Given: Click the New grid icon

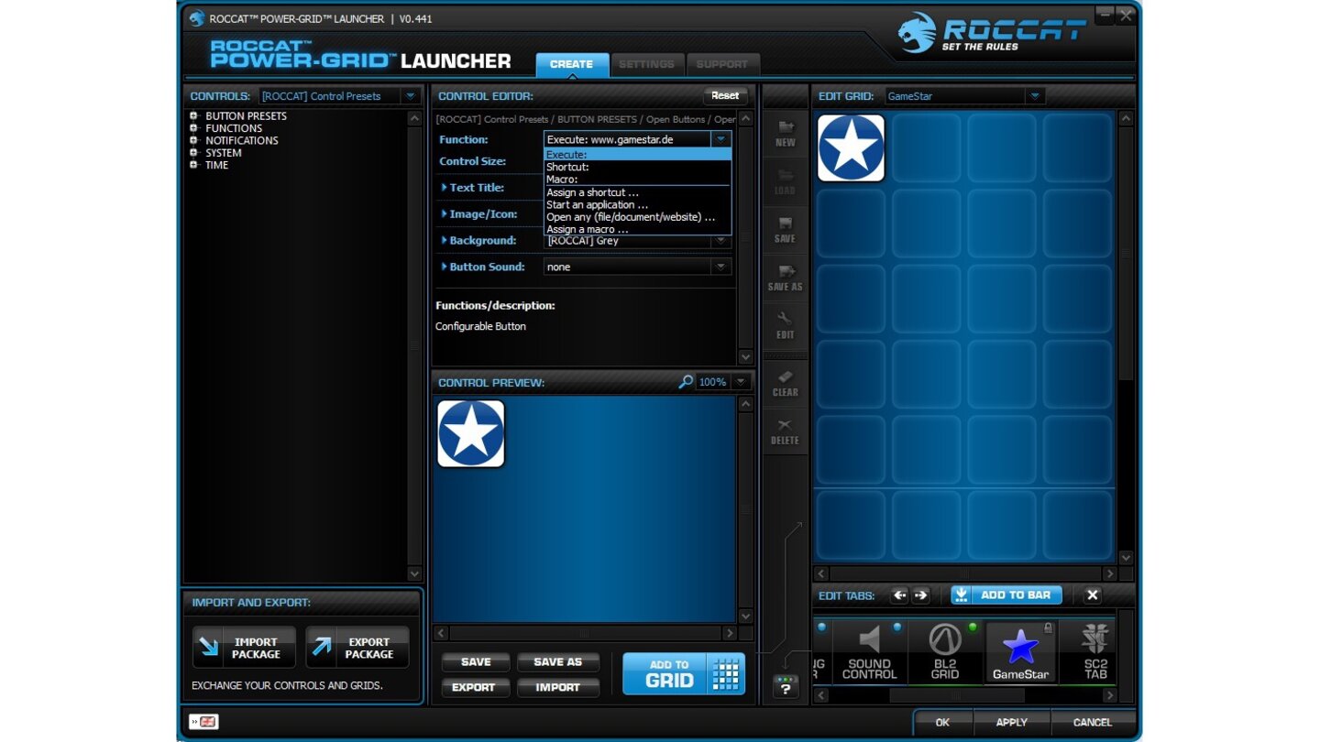Looking at the screenshot, I should coord(786,134).
